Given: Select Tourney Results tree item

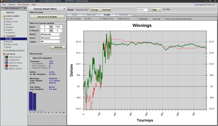Looking at the screenshot, I should (9, 39).
